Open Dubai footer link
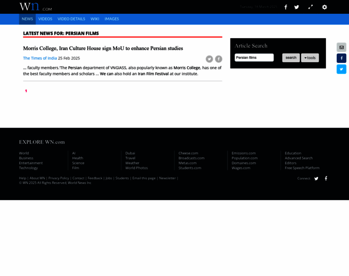The image size is (349, 276). pos(130,153)
